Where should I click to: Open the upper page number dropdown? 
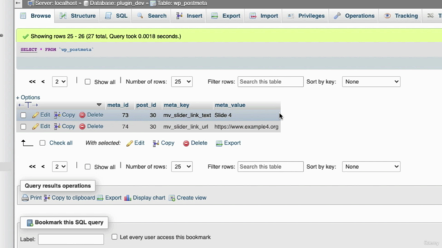point(59,81)
